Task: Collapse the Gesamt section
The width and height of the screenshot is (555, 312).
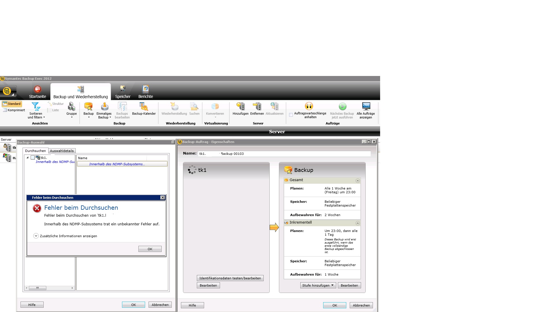Action: (358, 181)
